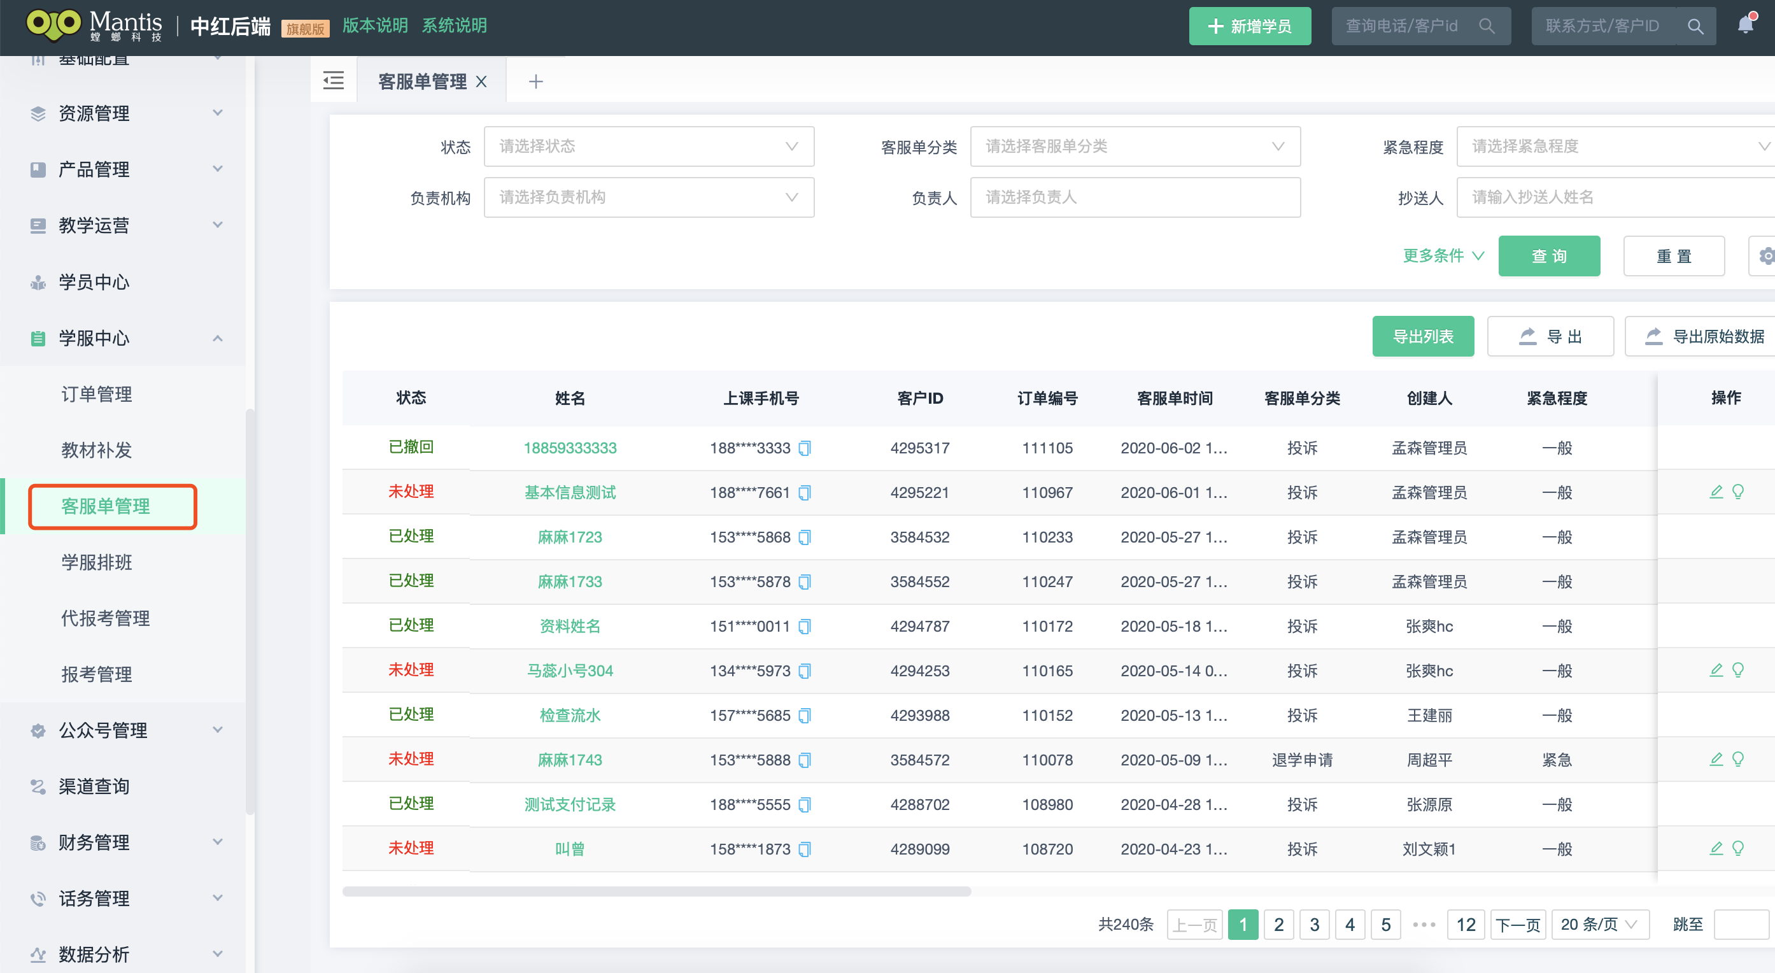Open the 状态 dropdown
The width and height of the screenshot is (1775, 973).
[648, 146]
